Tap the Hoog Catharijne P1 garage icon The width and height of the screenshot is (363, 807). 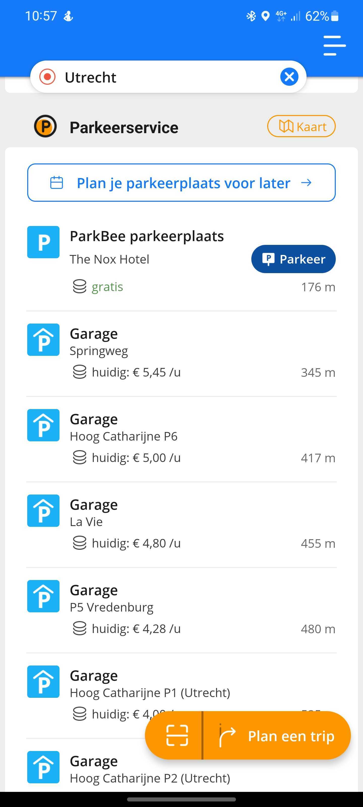tap(43, 682)
